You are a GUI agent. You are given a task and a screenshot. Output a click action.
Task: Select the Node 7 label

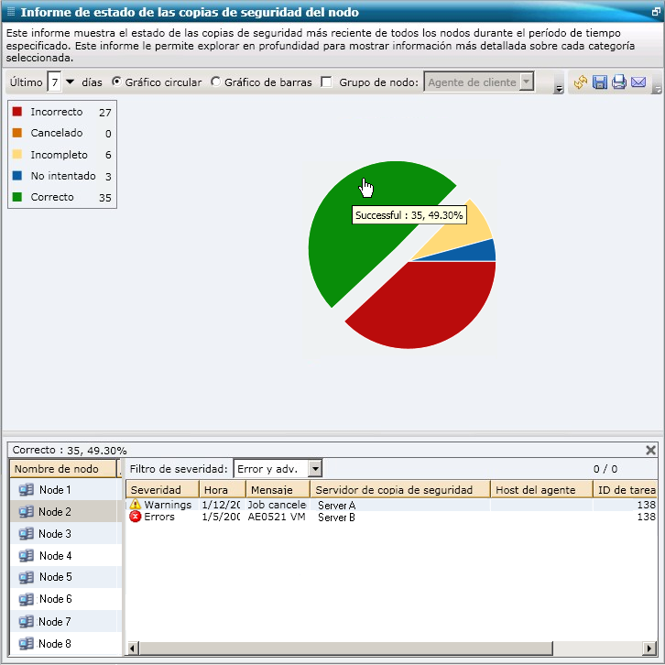click(55, 622)
